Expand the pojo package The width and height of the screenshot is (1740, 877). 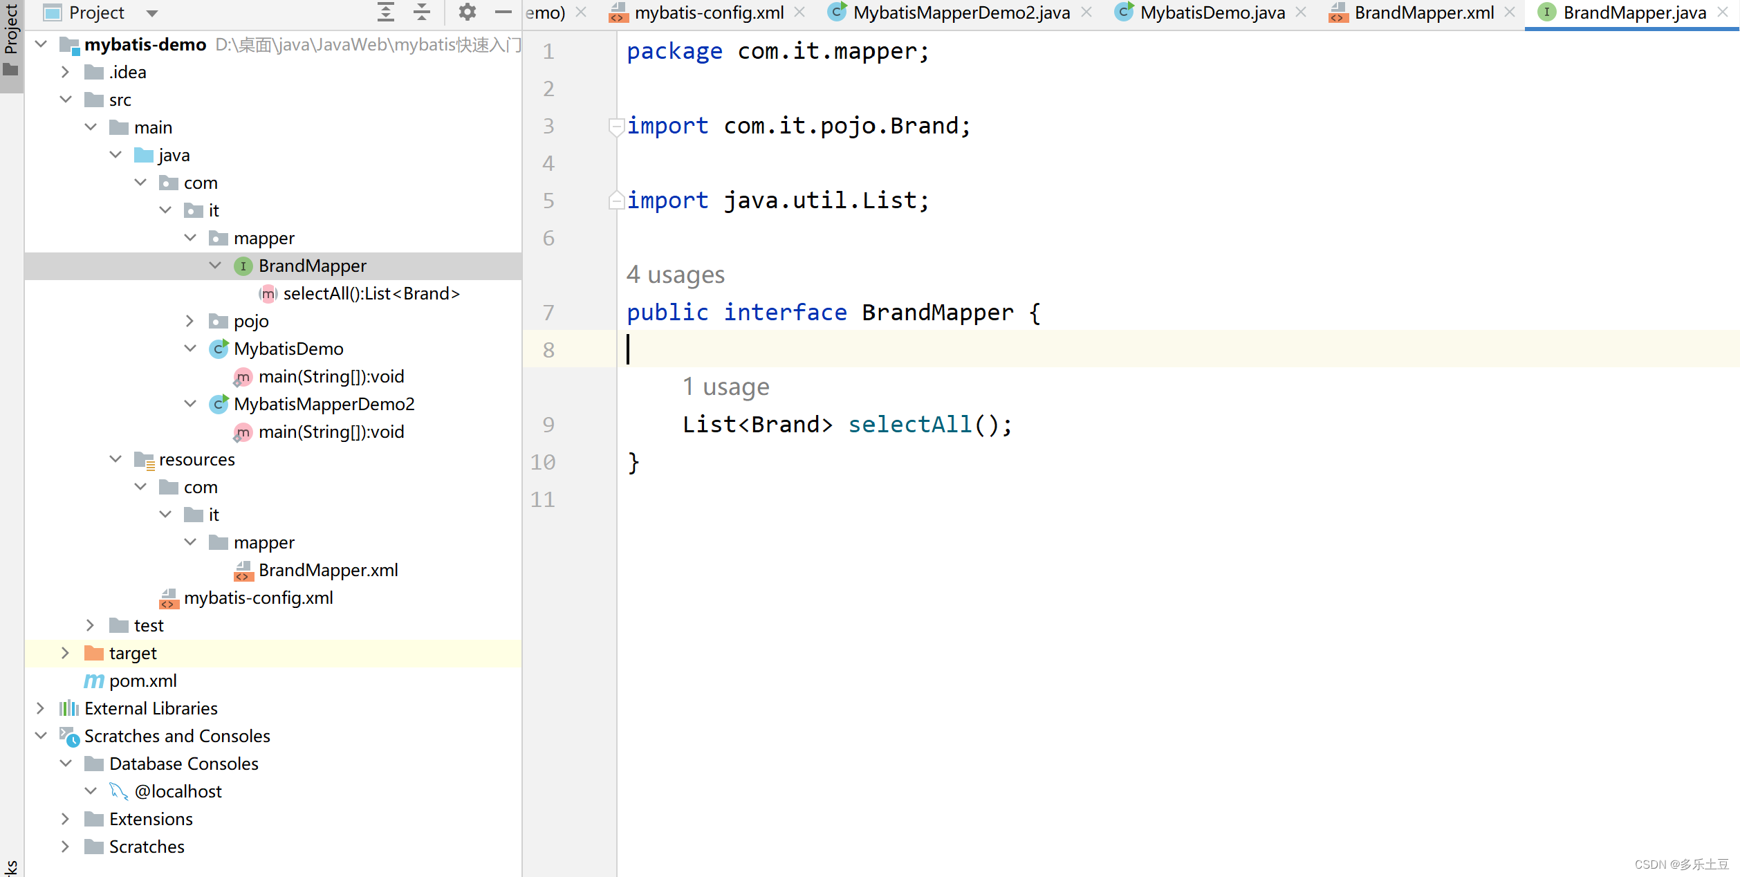click(x=189, y=321)
